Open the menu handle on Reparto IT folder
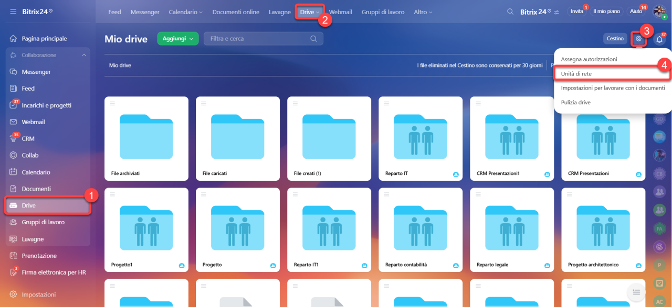The height and width of the screenshot is (307, 672). tap(386, 103)
